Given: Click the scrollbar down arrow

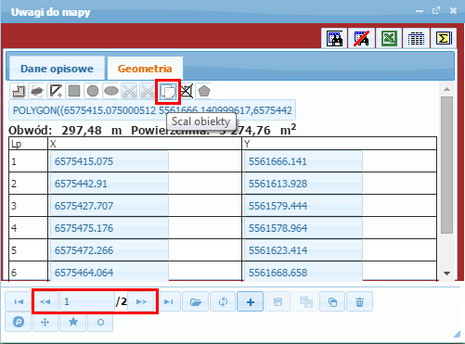Looking at the screenshot, I should pyautogui.click(x=446, y=274).
